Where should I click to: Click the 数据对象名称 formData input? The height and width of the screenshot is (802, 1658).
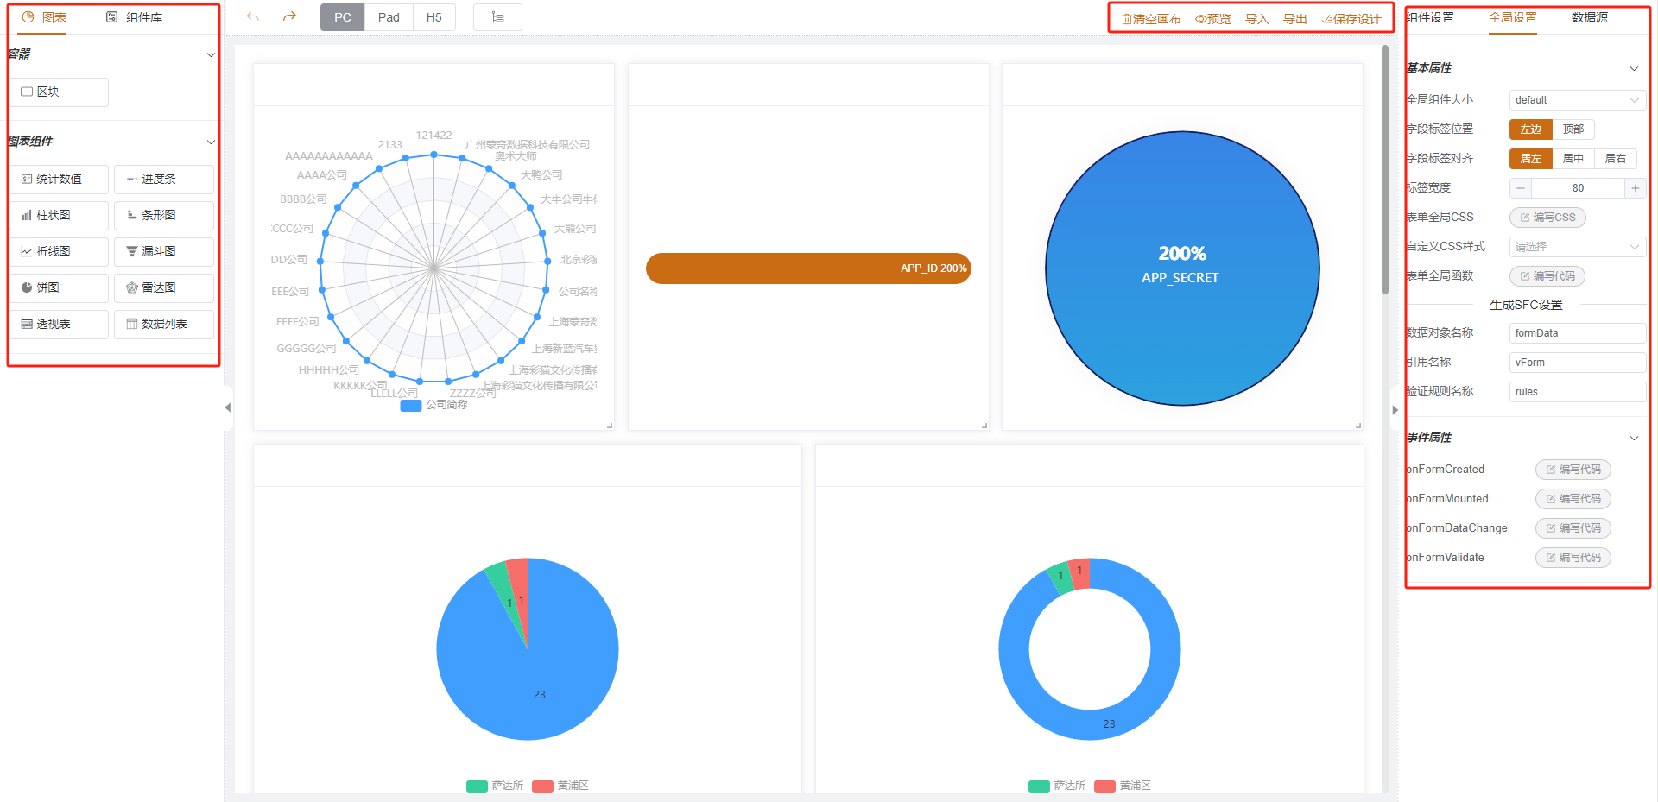1578,333
